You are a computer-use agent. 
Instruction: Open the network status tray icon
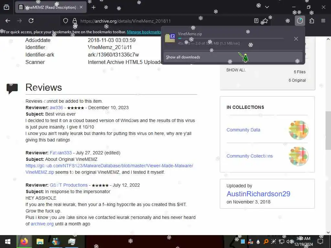[x=282, y=242]
